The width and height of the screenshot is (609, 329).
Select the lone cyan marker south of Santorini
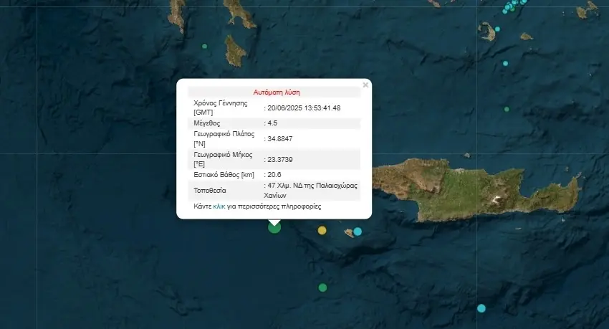[x=505, y=63]
